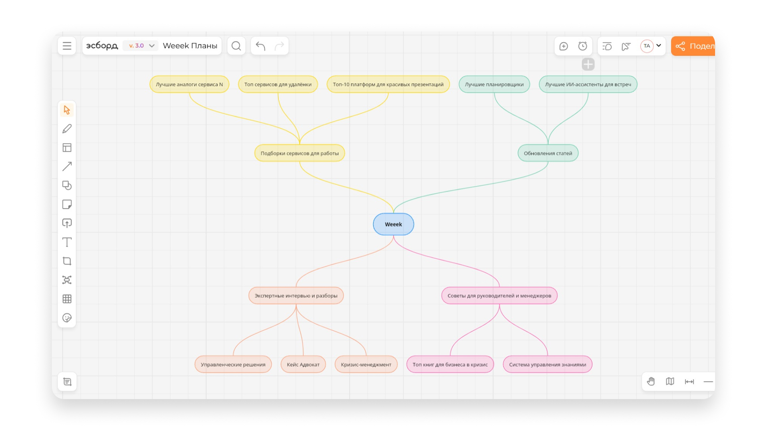Select the sticky note tool

tap(67, 204)
